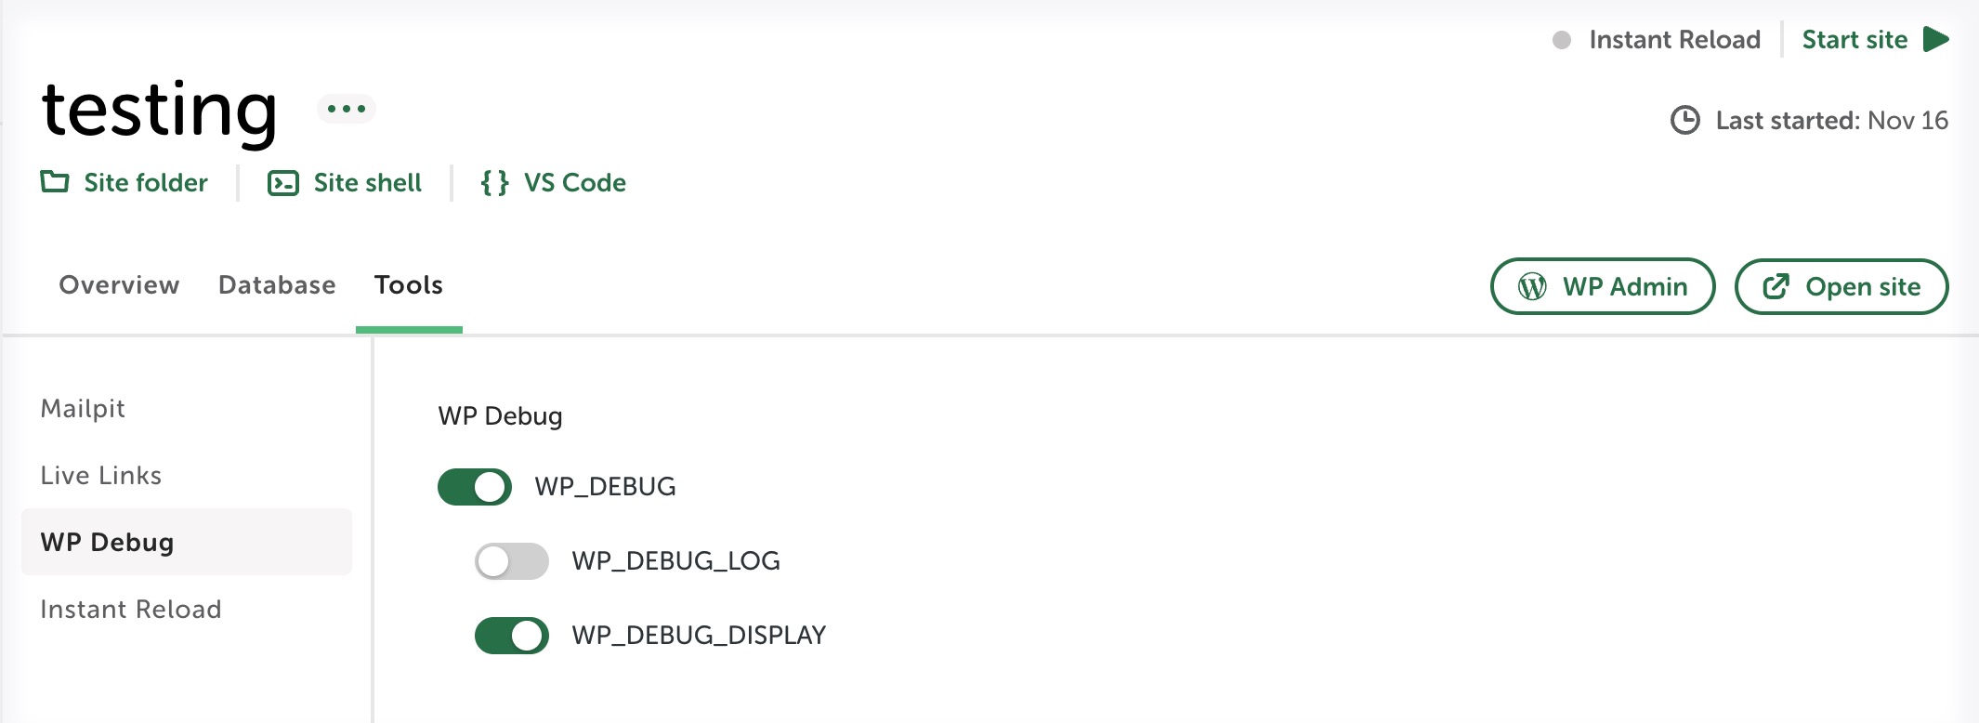1979x723 pixels.
Task: Click the external link icon in Open site
Action: click(x=1776, y=286)
